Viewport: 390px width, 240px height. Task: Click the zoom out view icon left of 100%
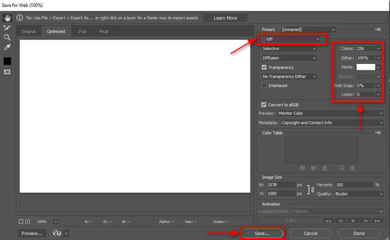21,221
